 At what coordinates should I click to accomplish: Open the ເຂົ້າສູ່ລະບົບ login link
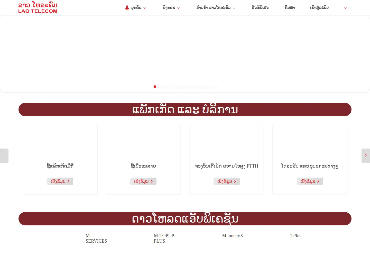(x=319, y=8)
